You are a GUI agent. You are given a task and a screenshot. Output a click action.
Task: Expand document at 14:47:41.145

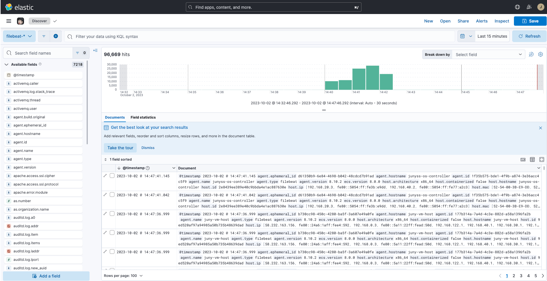105,176
